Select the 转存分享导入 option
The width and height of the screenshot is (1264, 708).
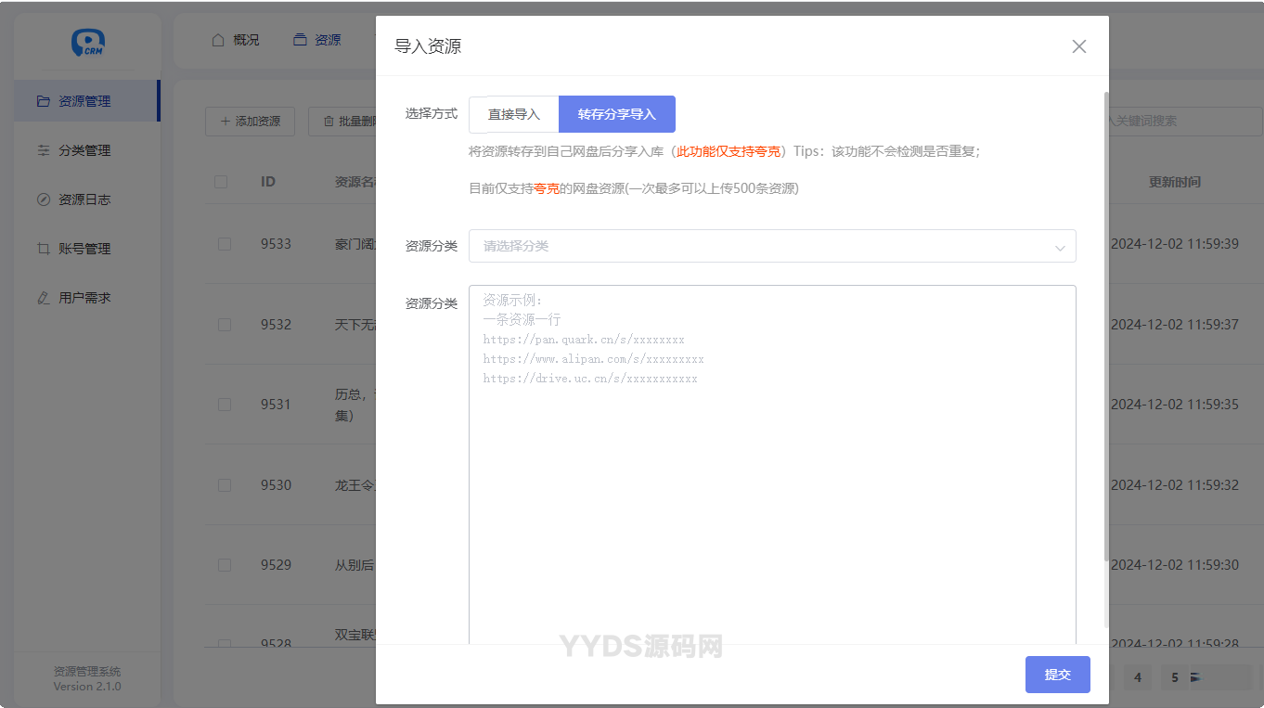(616, 114)
